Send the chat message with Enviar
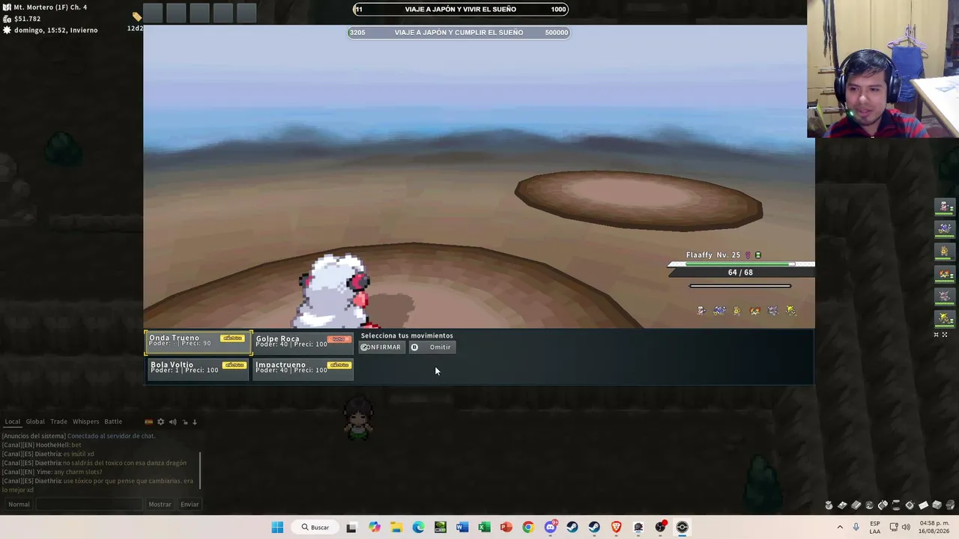 pyautogui.click(x=190, y=505)
